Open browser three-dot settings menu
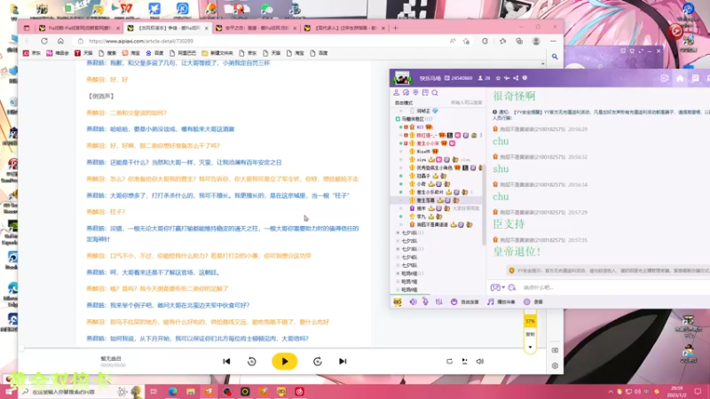Screen dimensions: 710x399 click(x=553, y=41)
